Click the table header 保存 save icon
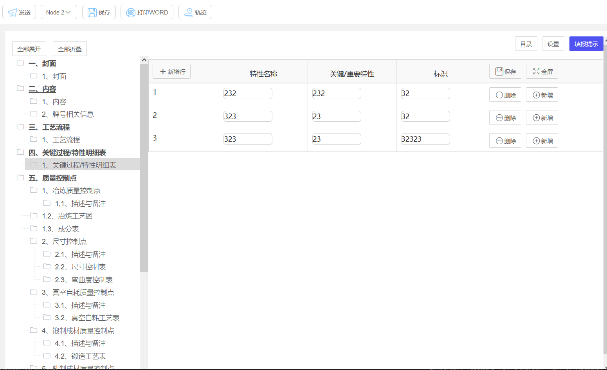The width and height of the screenshot is (607, 370). tap(499, 71)
